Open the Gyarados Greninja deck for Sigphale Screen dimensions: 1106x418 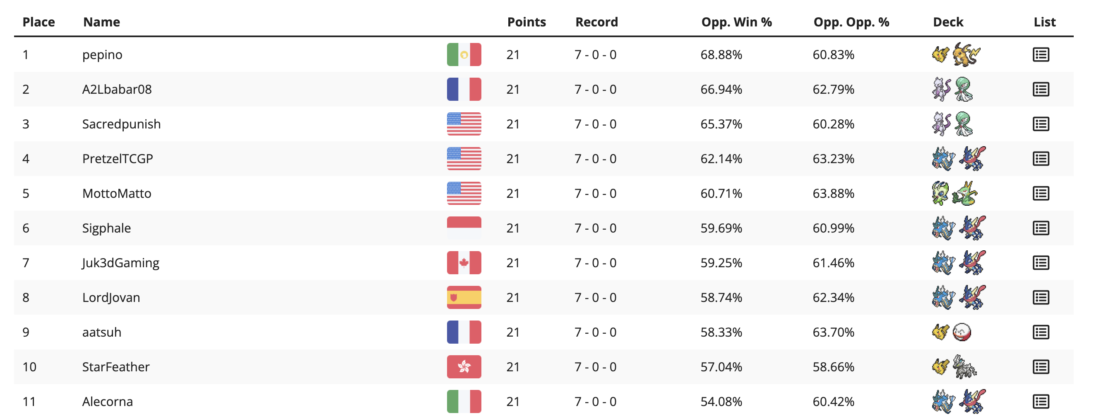959,228
